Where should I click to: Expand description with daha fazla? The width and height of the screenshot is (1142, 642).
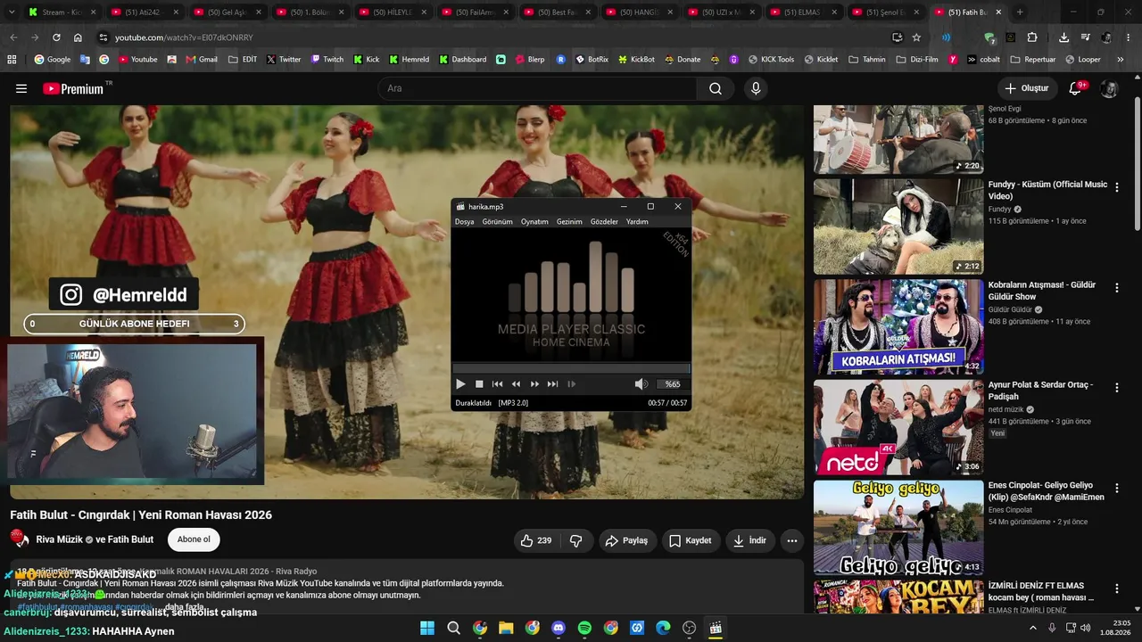click(x=184, y=607)
